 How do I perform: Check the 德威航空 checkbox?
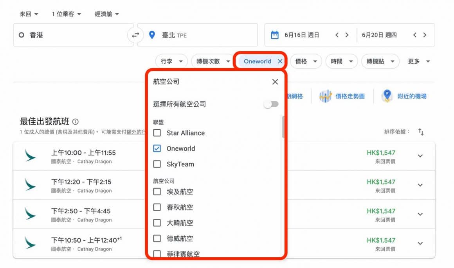tap(157, 238)
